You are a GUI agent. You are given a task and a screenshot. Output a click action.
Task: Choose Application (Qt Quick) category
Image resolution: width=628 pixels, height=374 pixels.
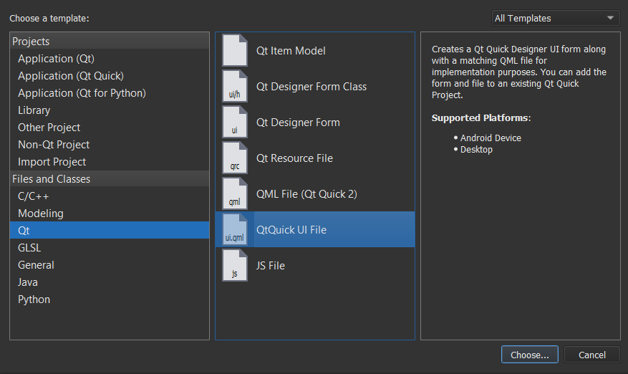tap(70, 76)
